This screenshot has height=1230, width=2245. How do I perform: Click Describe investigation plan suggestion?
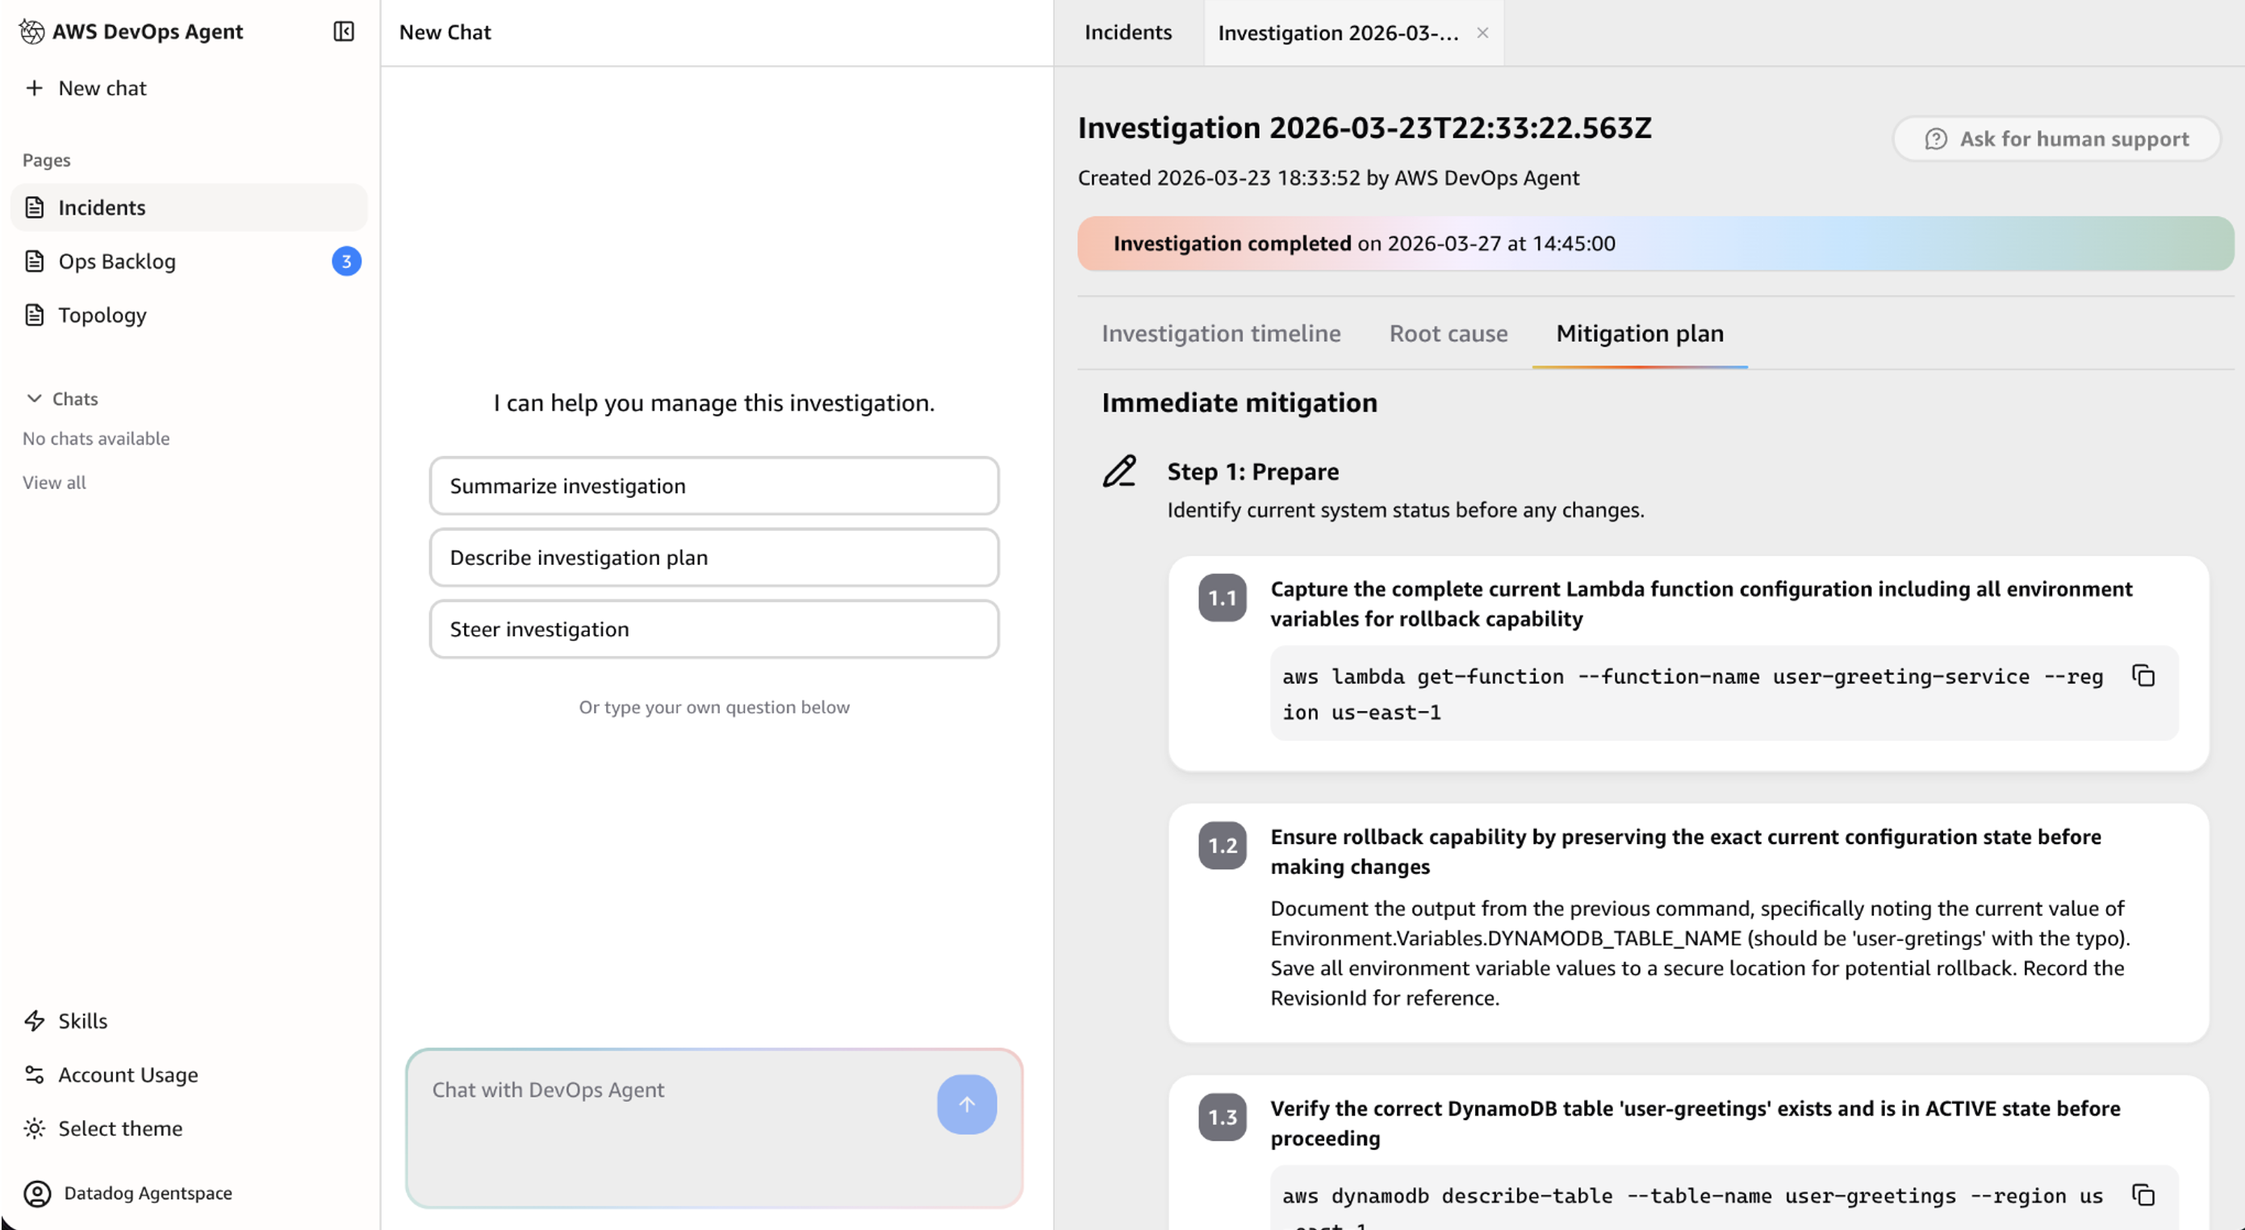713,557
